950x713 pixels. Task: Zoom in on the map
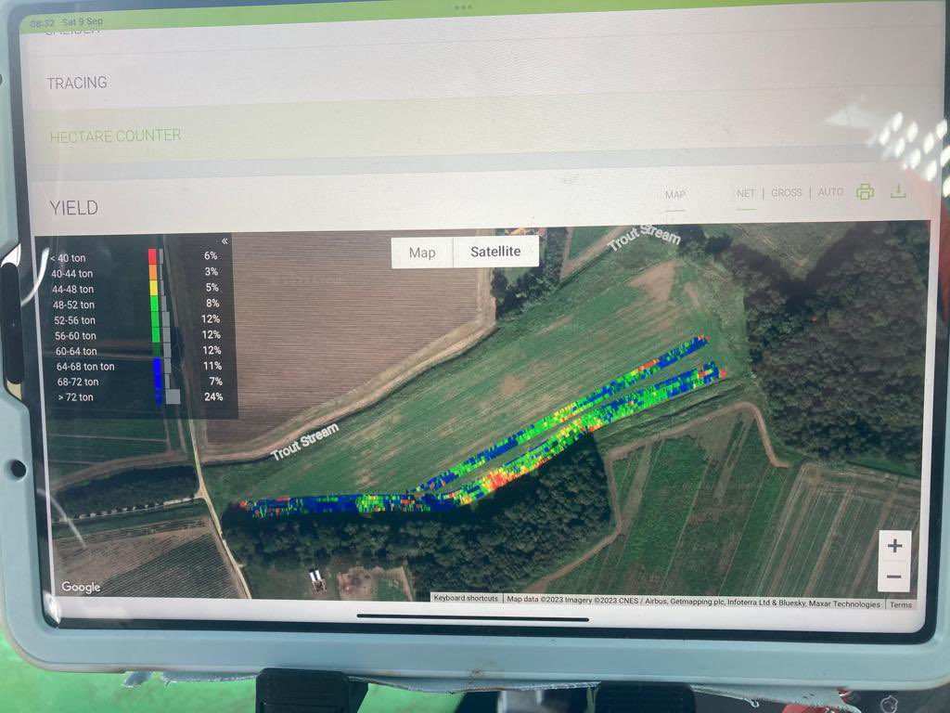pyautogui.click(x=894, y=546)
